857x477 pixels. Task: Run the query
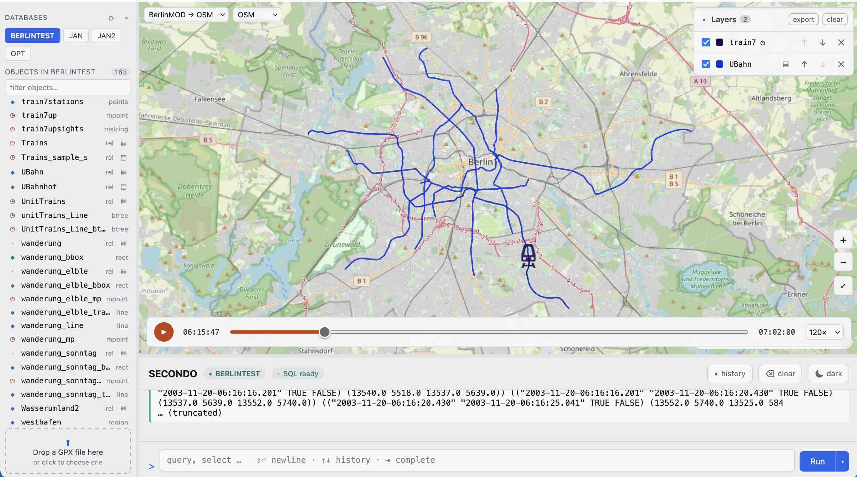point(818,461)
